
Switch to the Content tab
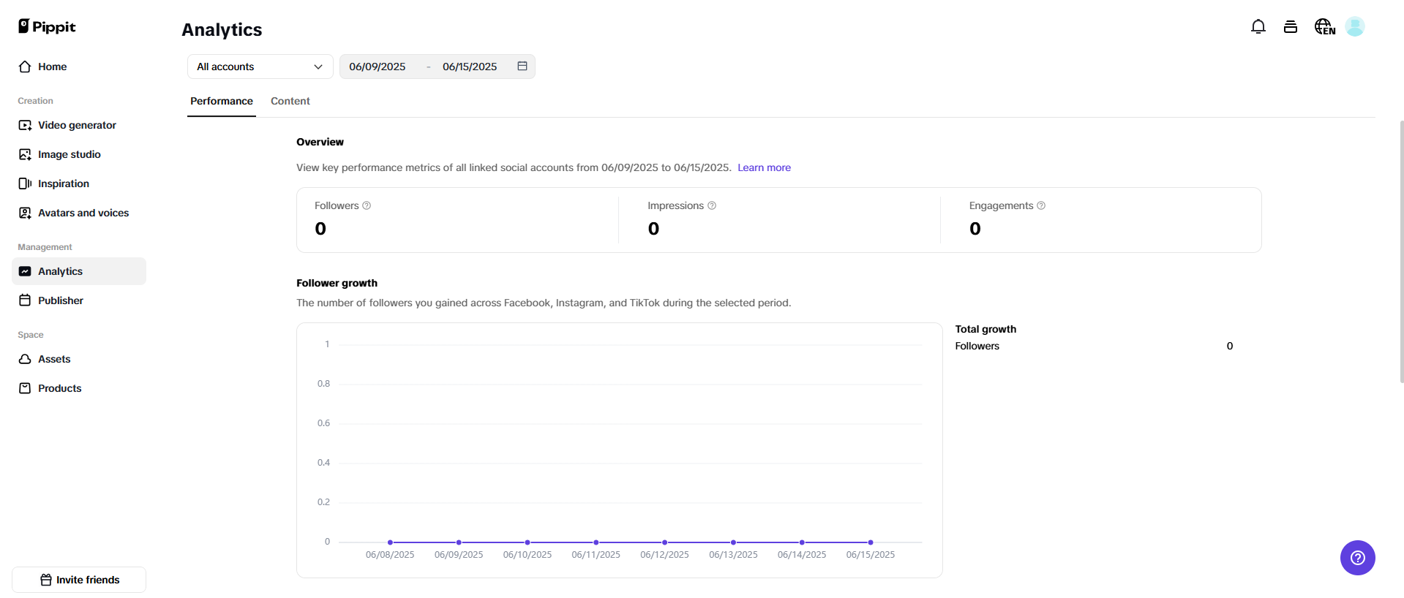290,101
